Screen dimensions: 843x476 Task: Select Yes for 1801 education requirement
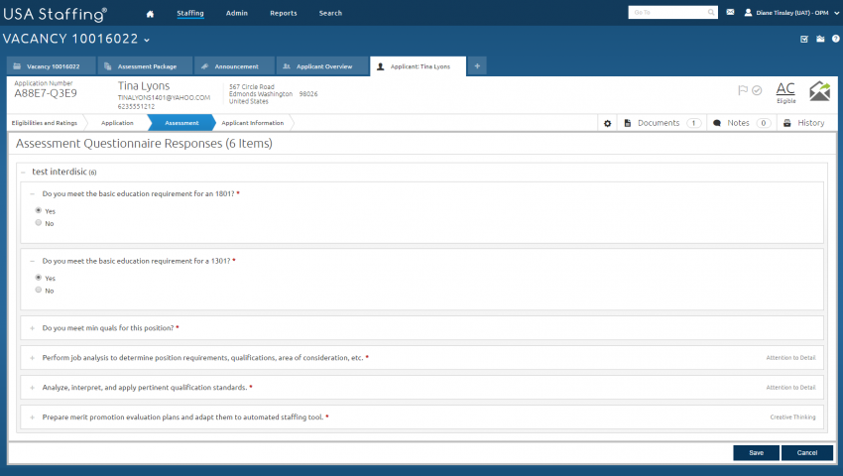(38, 210)
